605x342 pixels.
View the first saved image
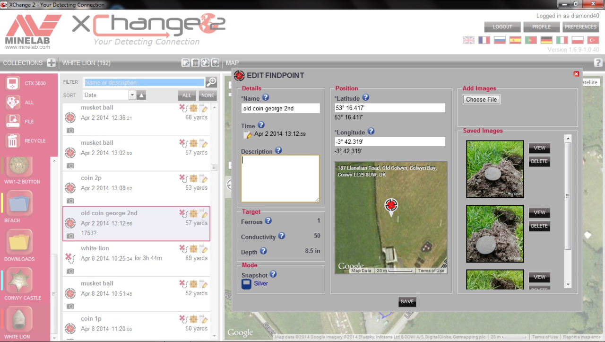(539, 148)
